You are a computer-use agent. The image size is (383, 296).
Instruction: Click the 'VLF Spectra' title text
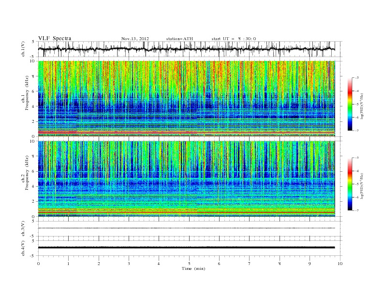click(x=55, y=38)
